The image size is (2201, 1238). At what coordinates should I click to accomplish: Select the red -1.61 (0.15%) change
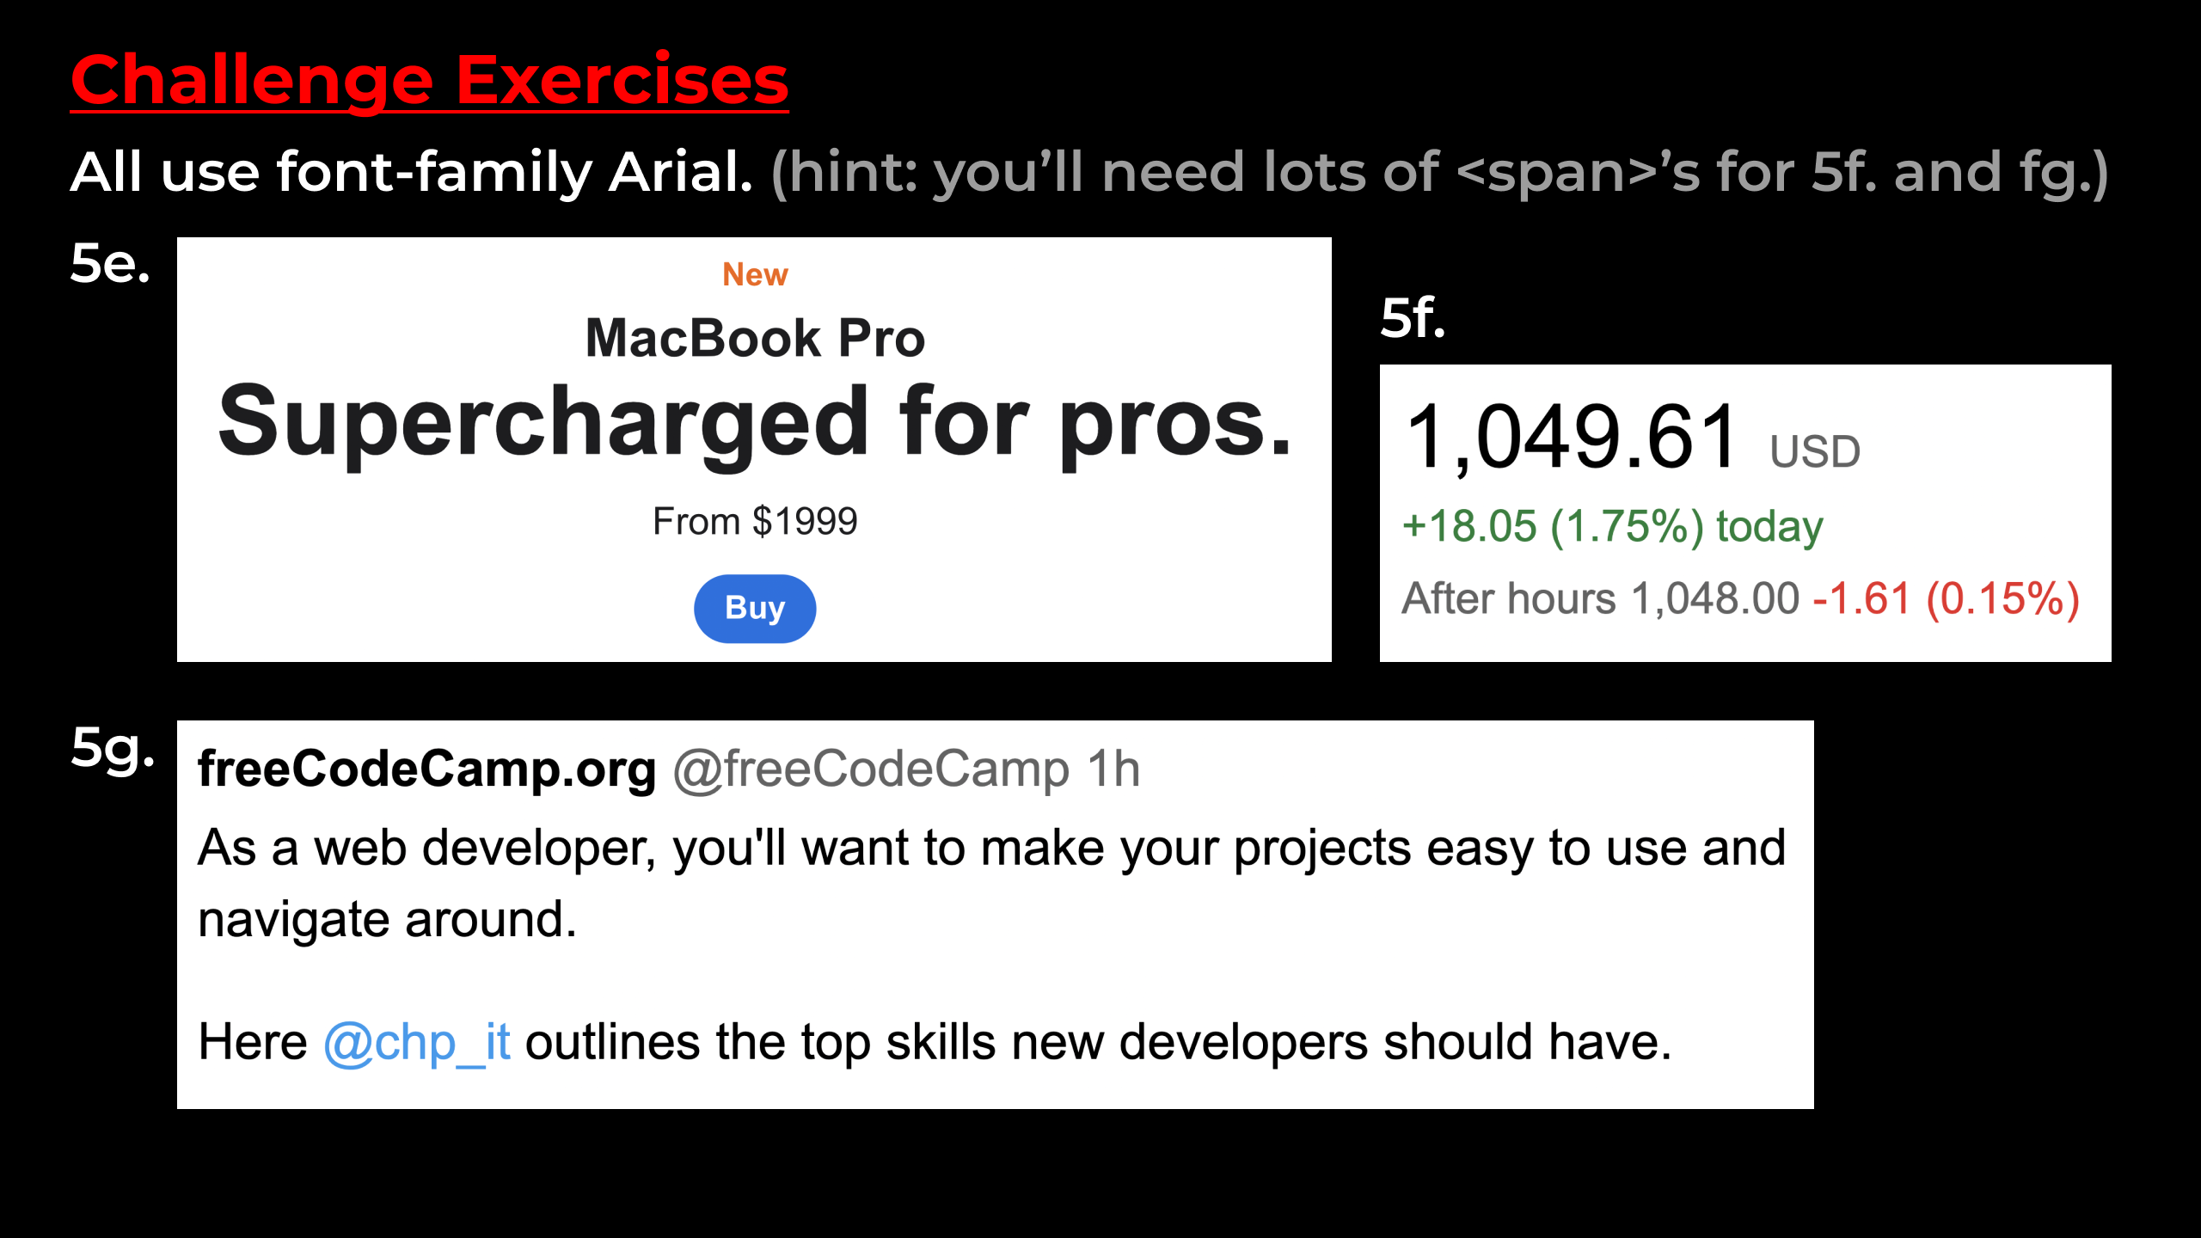1946,598
